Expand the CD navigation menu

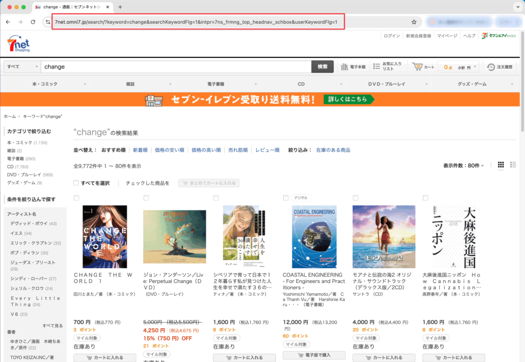point(301,84)
